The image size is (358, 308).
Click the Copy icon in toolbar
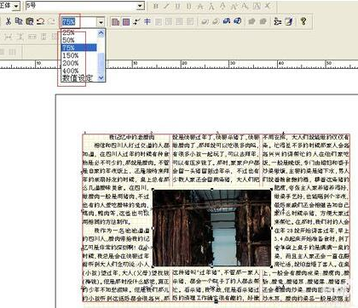[x=19, y=21]
